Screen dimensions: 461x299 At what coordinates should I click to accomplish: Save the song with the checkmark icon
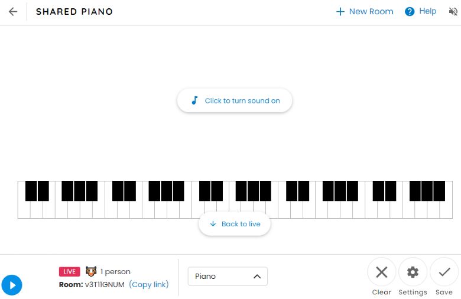pos(444,272)
